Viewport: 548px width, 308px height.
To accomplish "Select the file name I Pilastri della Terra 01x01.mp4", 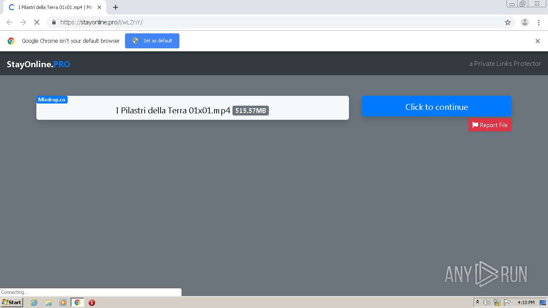I will (173, 110).
